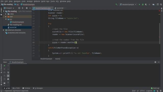The height and width of the screenshot is (92, 163).
Task: Open Project Structure folder icon in toolbar
Action: (x=154, y=5)
